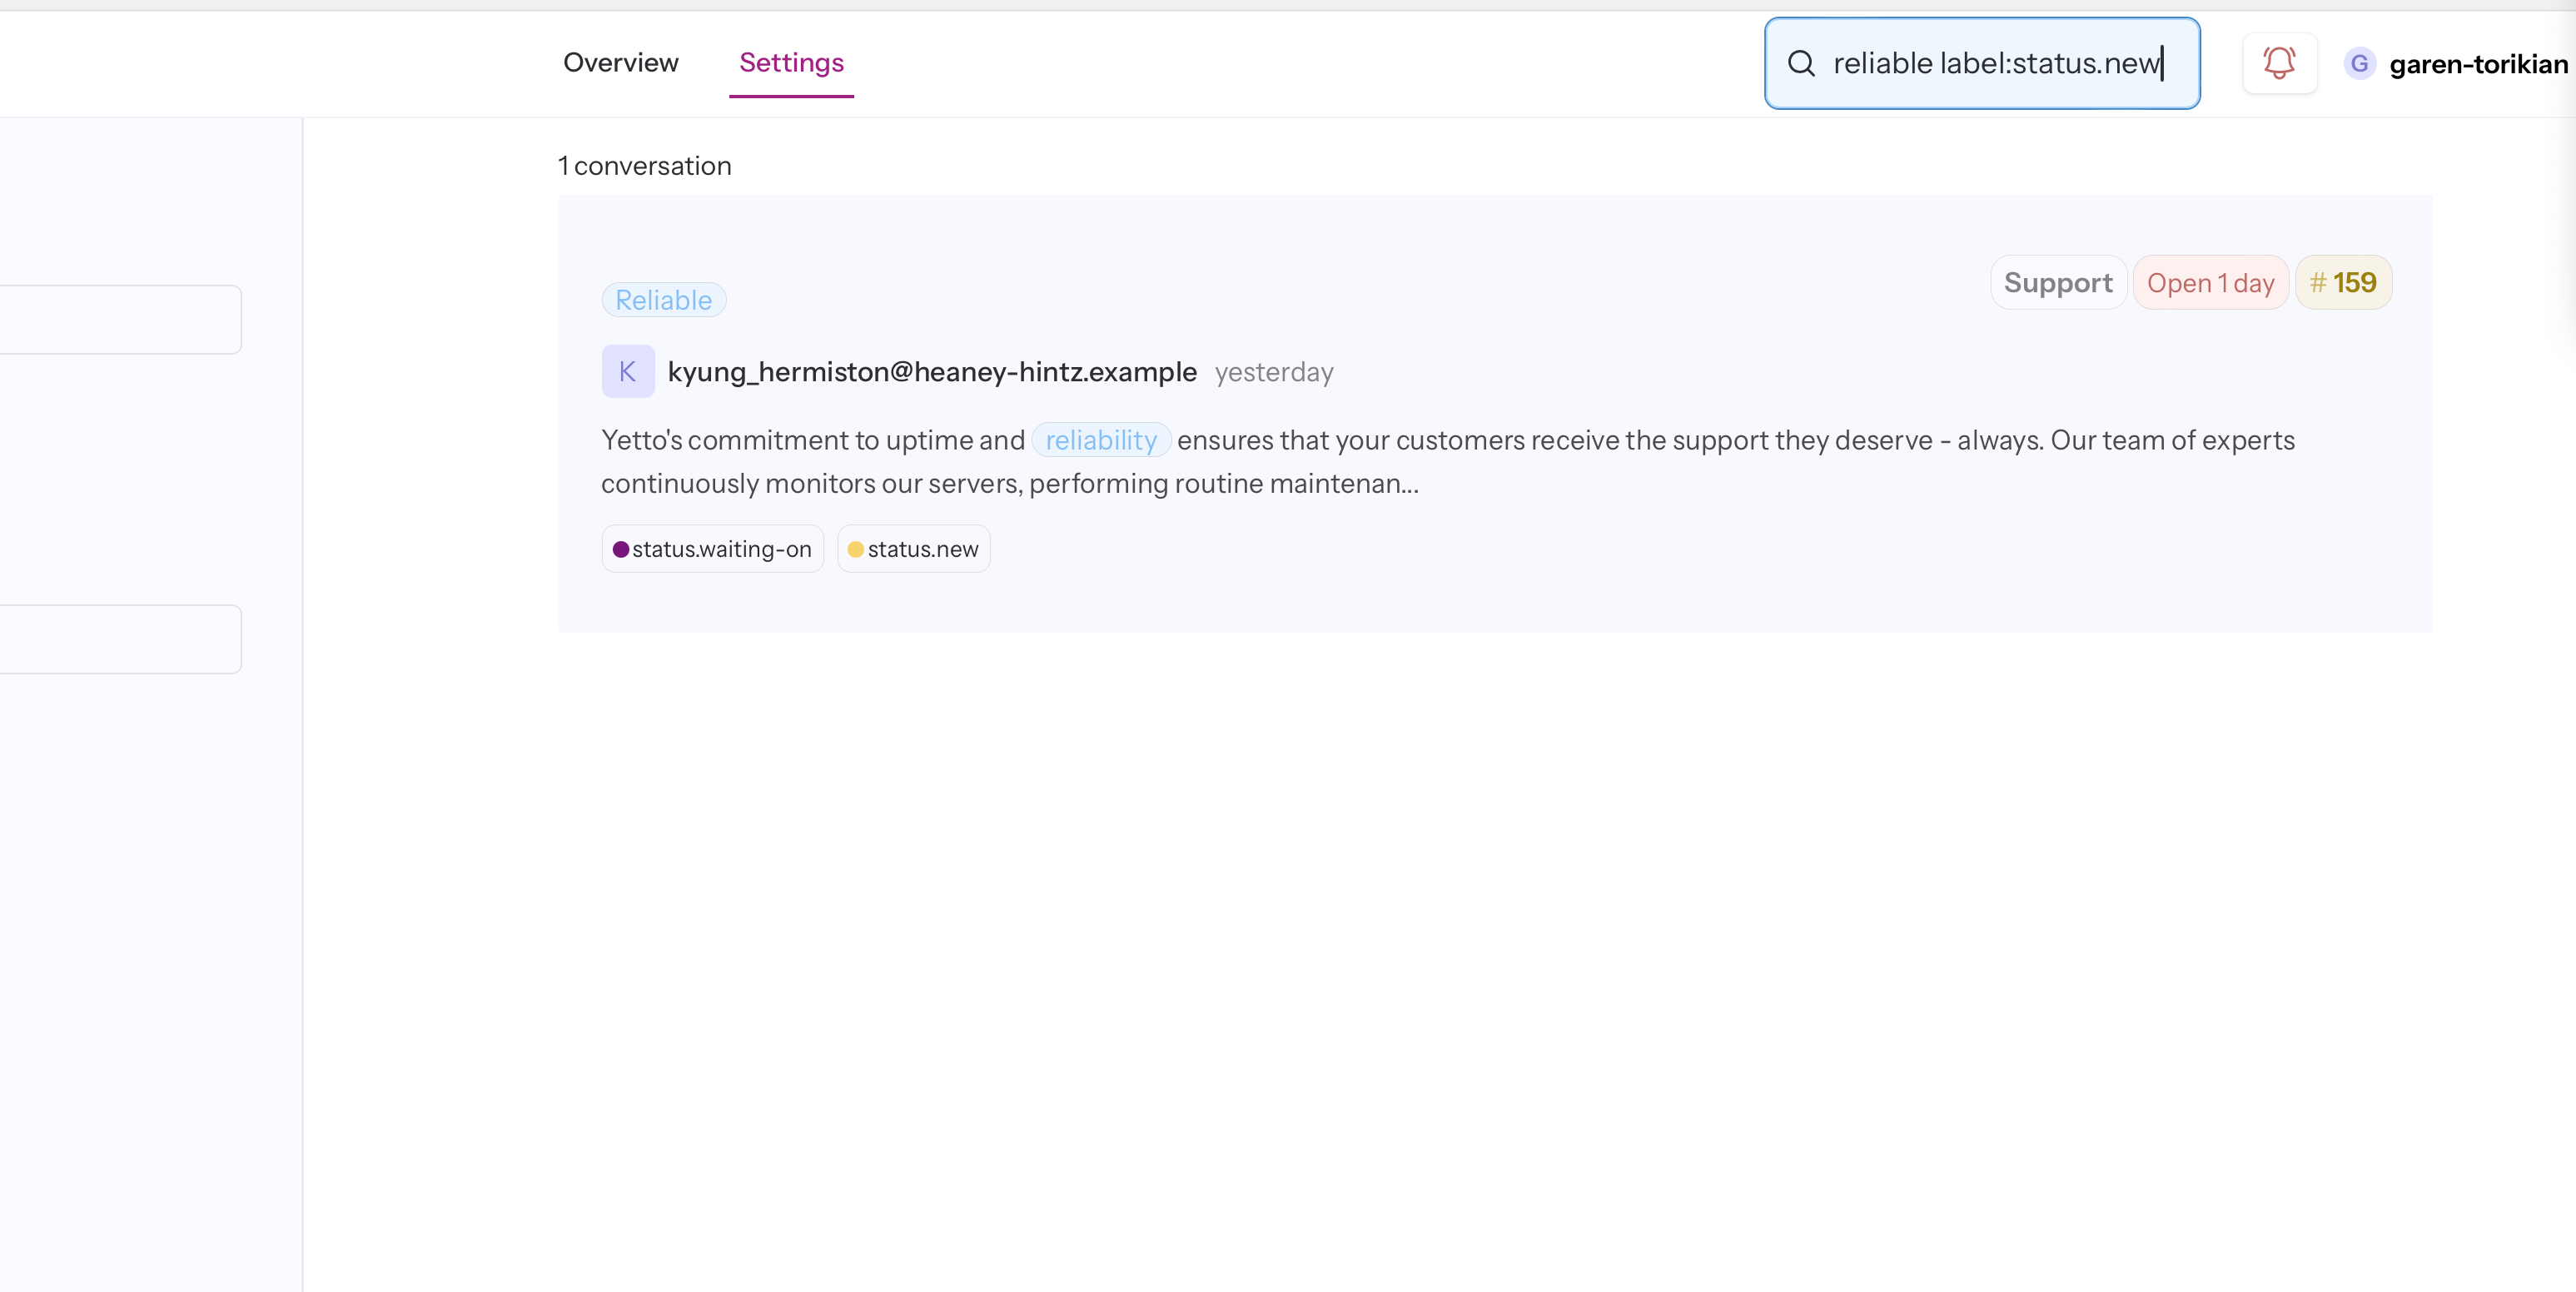Click the G user avatar icon
Viewport: 2576px width, 1292px height.
[2359, 64]
